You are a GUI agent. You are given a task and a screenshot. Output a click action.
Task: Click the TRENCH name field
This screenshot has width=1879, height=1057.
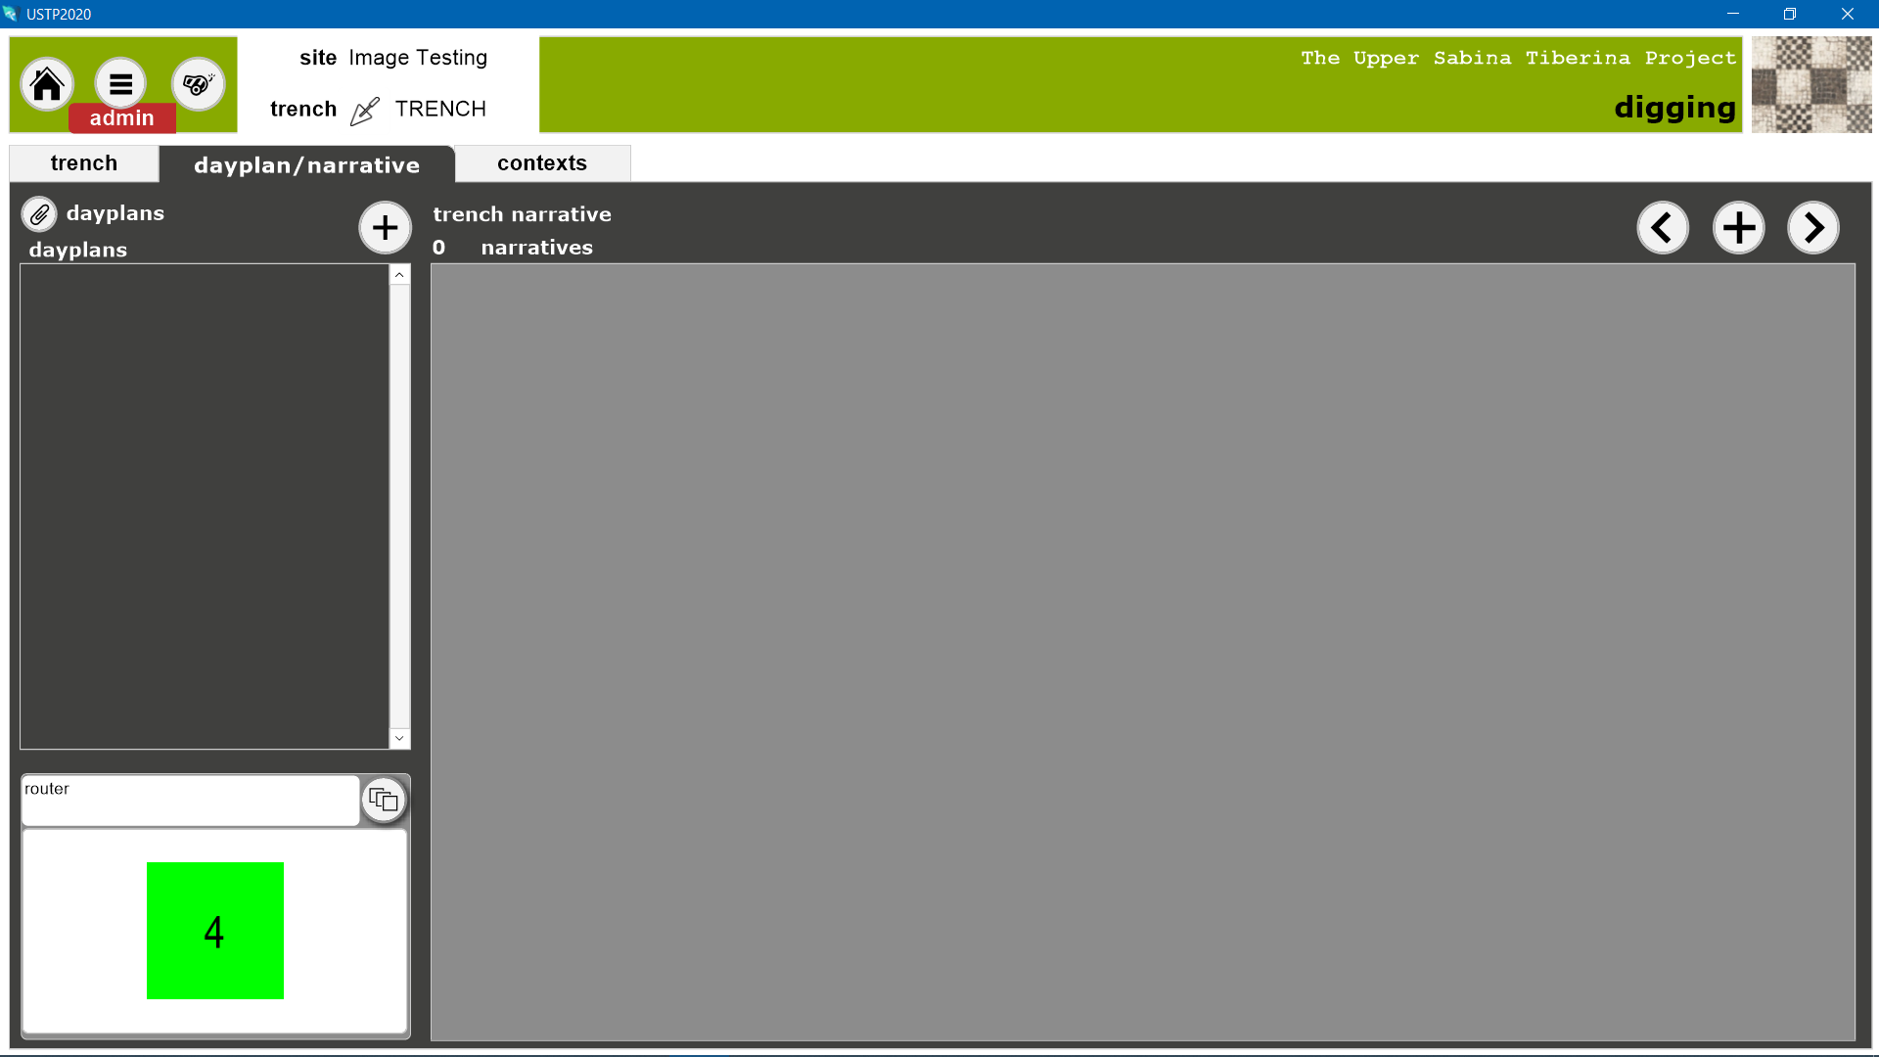[440, 109]
